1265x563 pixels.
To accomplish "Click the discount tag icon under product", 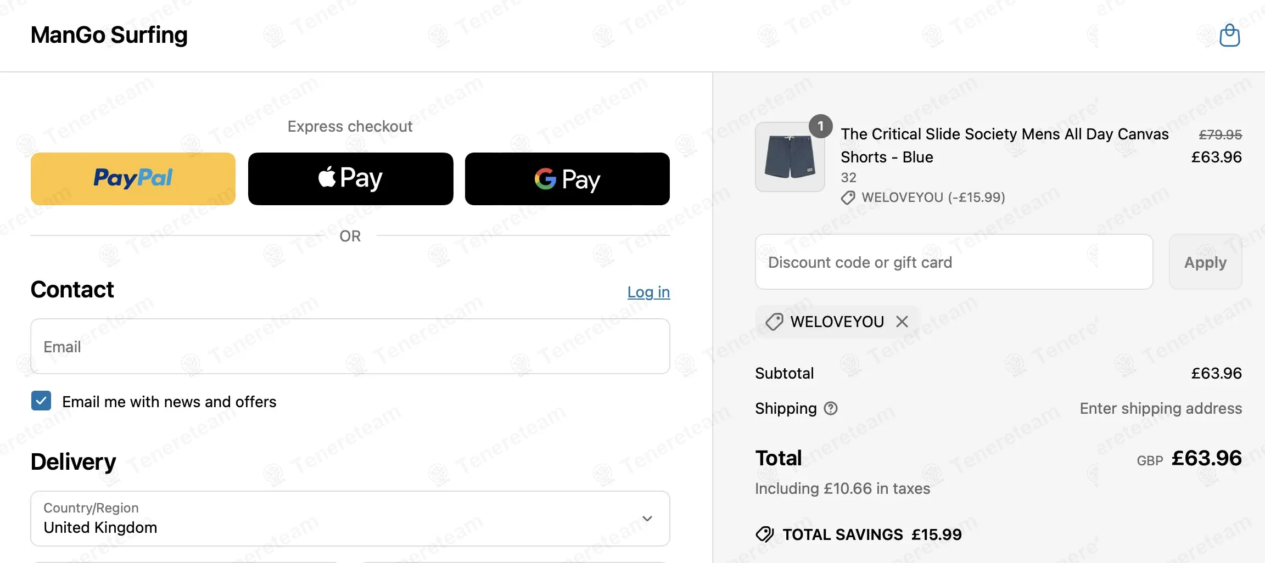I will coord(848,198).
